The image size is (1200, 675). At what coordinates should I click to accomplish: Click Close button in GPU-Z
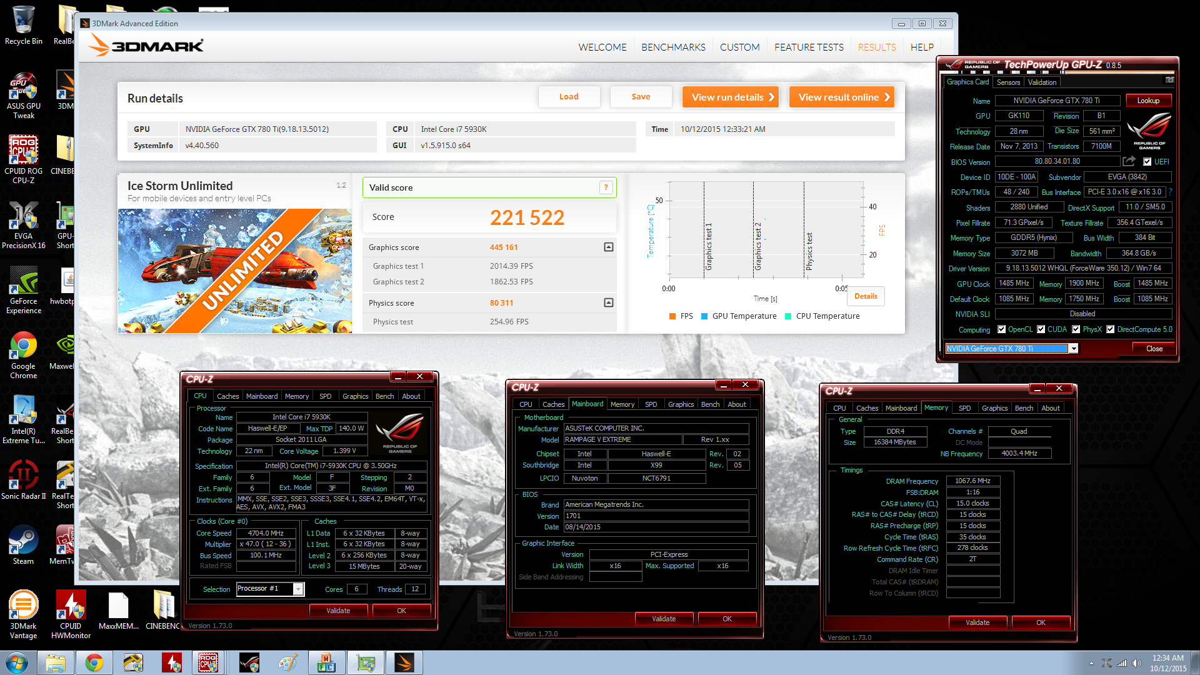coord(1154,349)
